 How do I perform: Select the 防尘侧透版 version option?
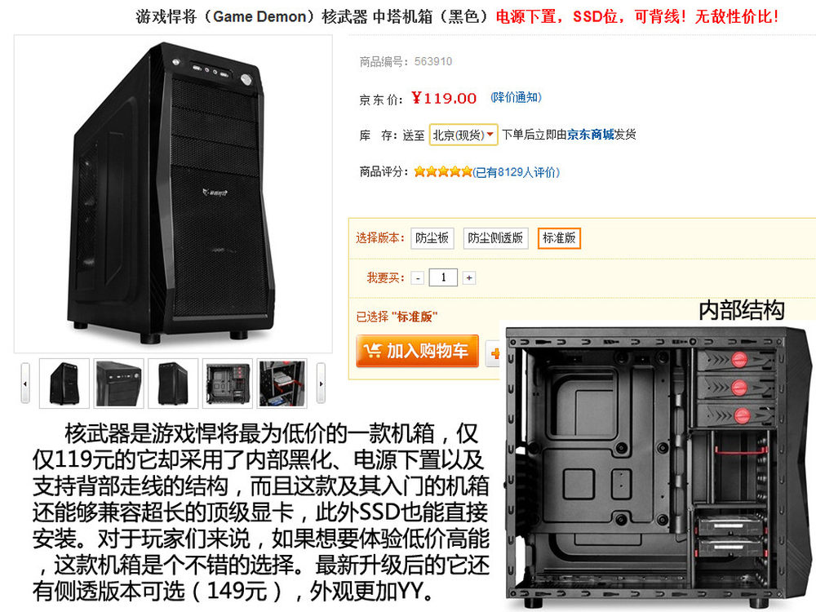pyautogui.click(x=495, y=238)
